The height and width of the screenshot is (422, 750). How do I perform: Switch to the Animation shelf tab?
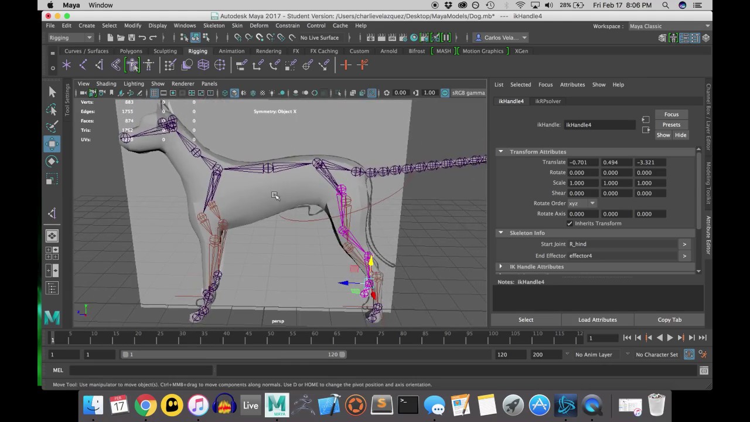tap(231, 51)
